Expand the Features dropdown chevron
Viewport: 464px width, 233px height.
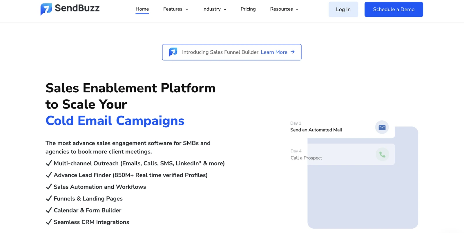[x=187, y=10]
